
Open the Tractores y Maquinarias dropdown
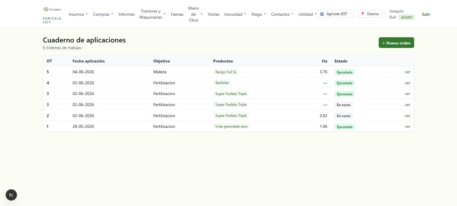(x=152, y=14)
